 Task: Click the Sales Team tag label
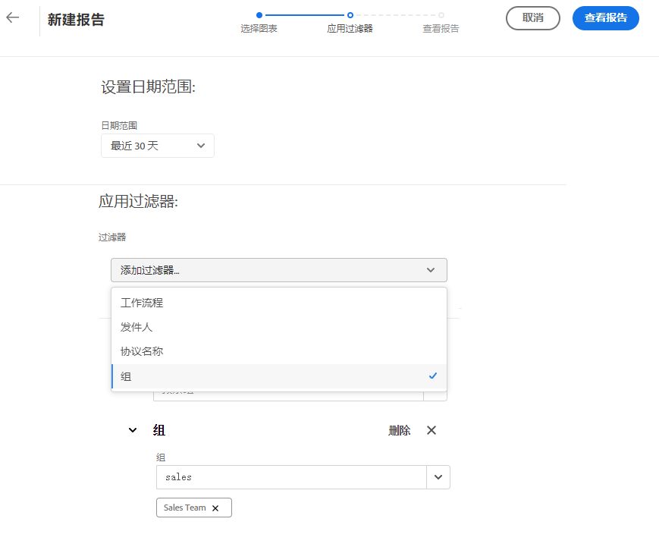[184, 508]
